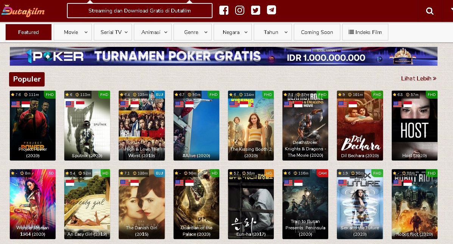The height and width of the screenshot is (244, 453).
Task: Open Indeks Film list
Action: coord(365,32)
